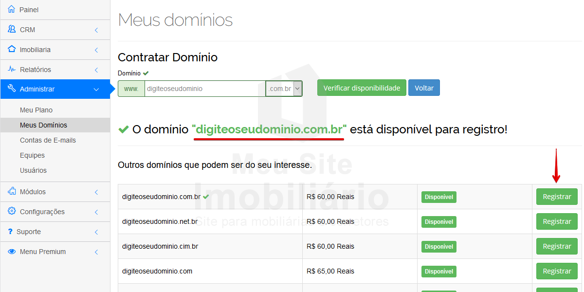This screenshot has width=584, height=292.
Task: Click the Módulos puzzle piece icon
Action: coord(12,192)
